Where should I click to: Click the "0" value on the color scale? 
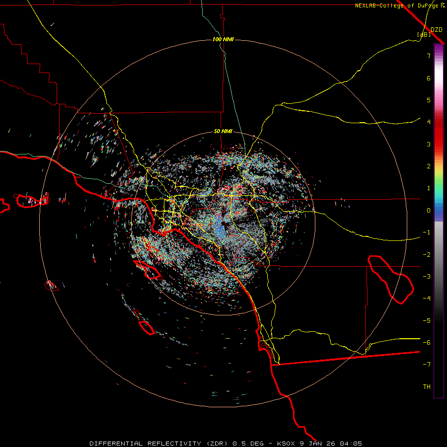(x=429, y=211)
